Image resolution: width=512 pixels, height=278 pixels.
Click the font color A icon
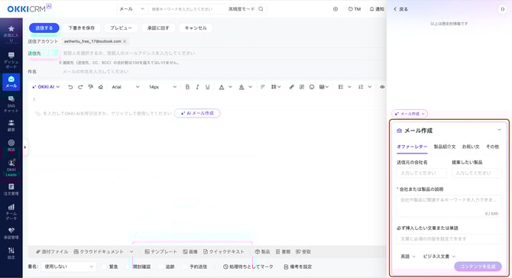pyautogui.click(x=222, y=87)
